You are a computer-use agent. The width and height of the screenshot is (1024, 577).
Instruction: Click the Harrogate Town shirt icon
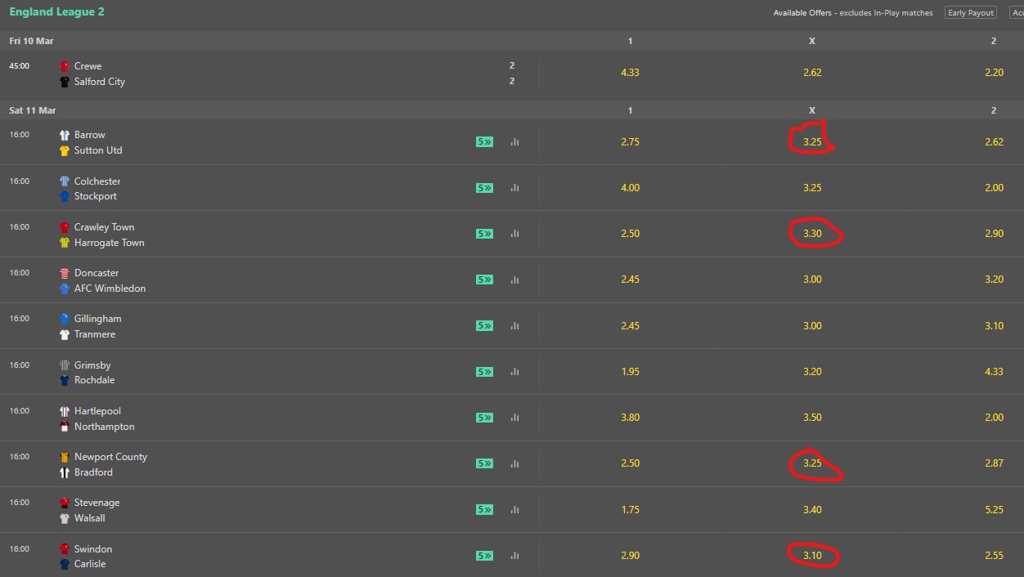(x=65, y=243)
